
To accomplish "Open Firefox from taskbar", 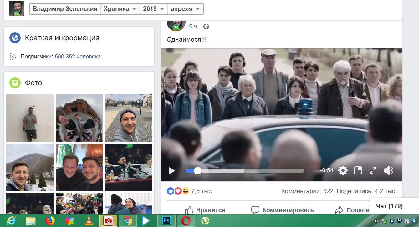I will [50, 221].
